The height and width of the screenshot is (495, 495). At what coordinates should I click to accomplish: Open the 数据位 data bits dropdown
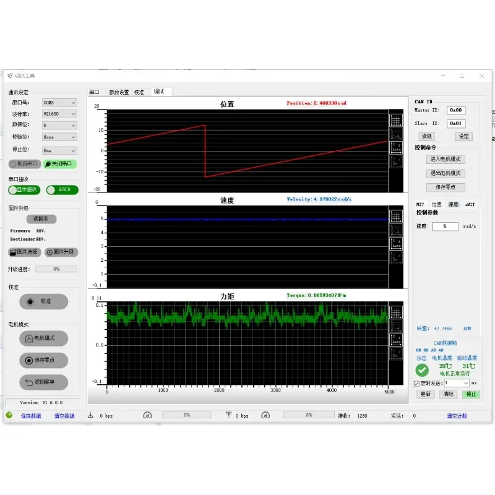coord(59,126)
